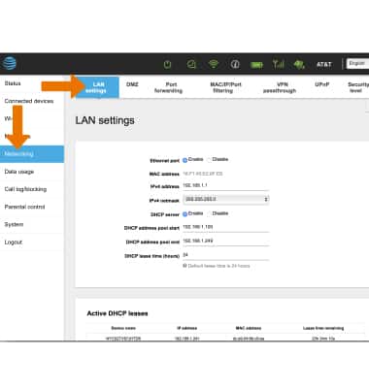
Task: Click the AT&T carrier name text
Action: tap(324, 64)
